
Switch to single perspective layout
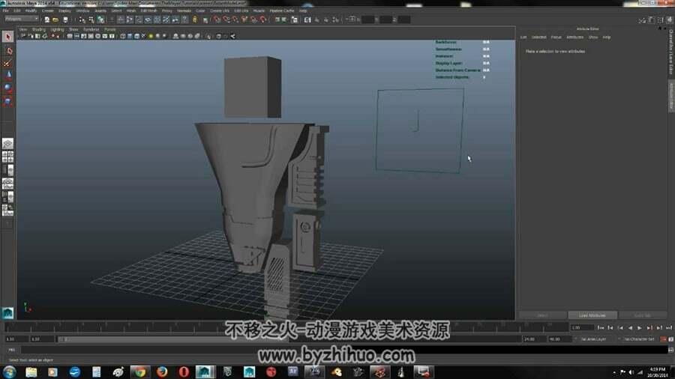7,143
